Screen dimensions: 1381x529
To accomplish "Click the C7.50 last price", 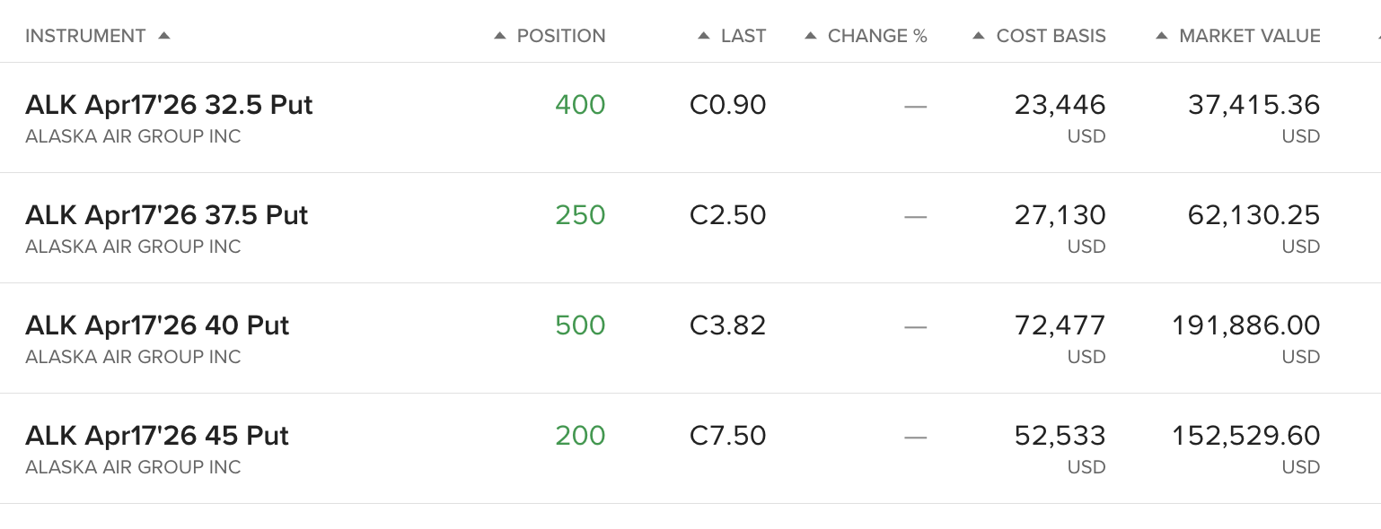I will pos(727,436).
